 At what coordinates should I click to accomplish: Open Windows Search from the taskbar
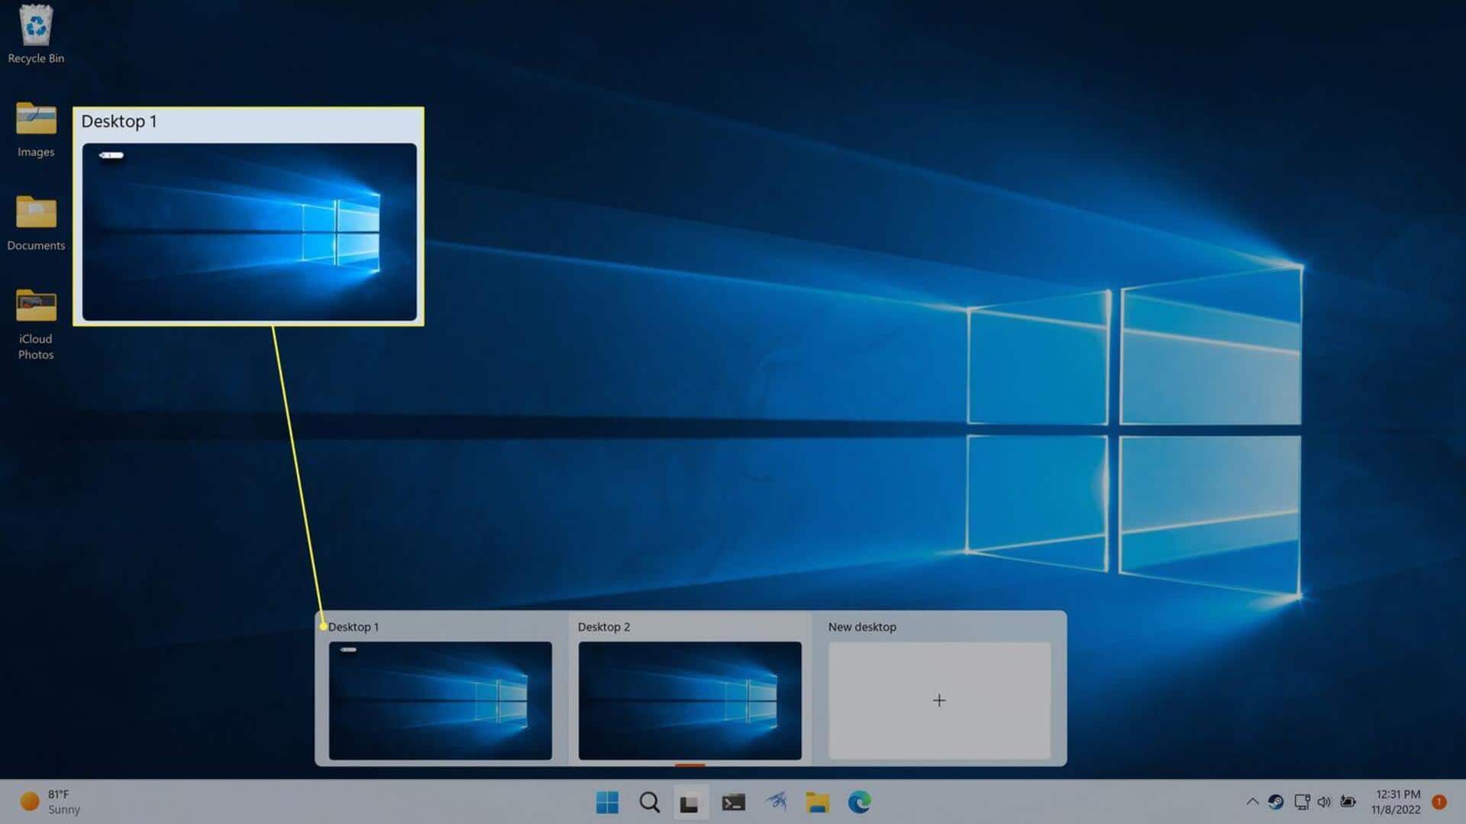pos(649,802)
